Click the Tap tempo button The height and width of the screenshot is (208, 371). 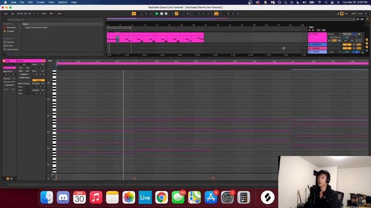[13, 14]
